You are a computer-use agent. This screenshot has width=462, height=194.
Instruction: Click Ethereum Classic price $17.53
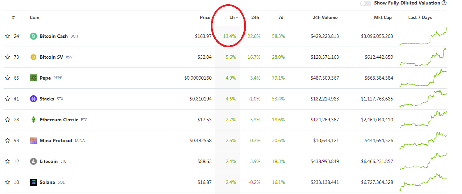(x=204, y=120)
